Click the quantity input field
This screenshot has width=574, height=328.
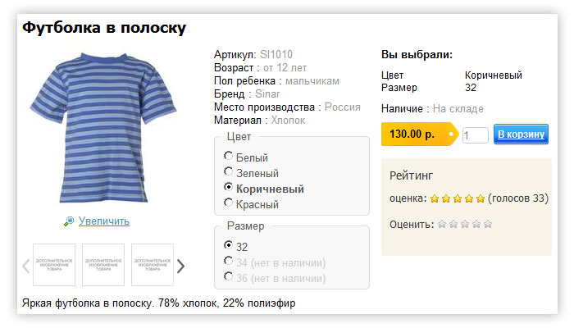(475, 135)
